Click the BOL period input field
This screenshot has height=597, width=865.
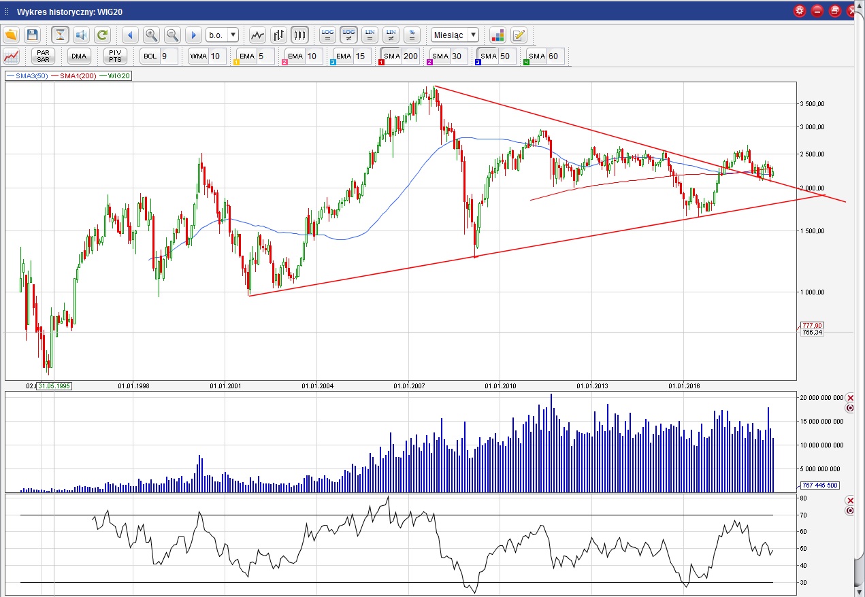[x=169, y=56]
